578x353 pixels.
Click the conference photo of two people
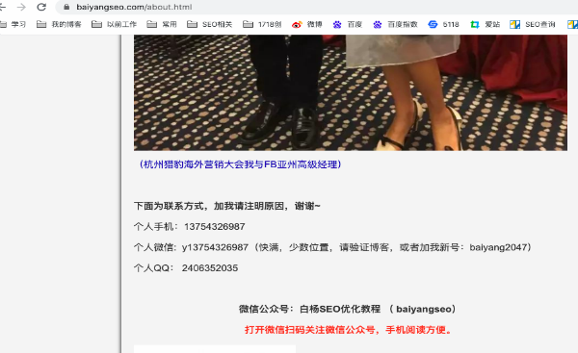[351, 92]
